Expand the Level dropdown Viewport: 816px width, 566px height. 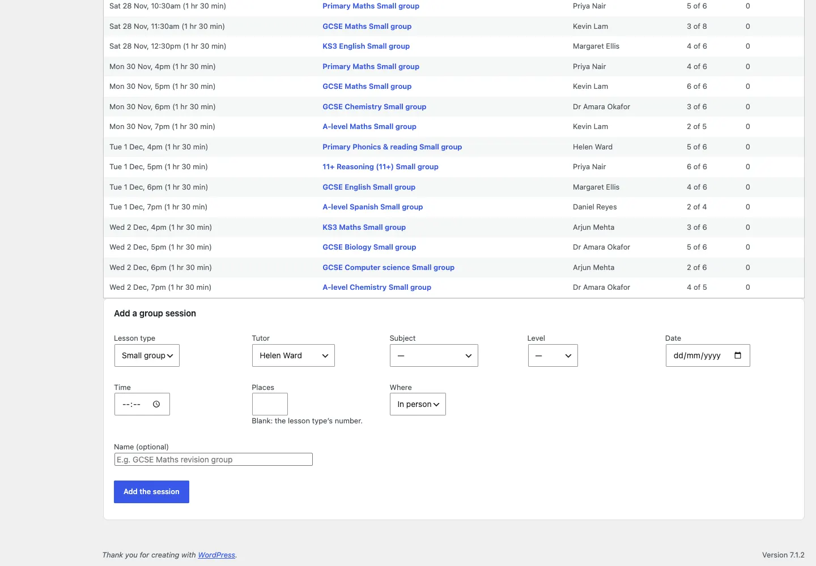coord(553,355)
